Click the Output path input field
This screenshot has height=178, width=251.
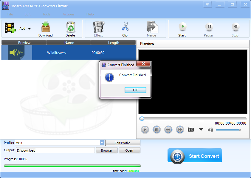point(55,150)
